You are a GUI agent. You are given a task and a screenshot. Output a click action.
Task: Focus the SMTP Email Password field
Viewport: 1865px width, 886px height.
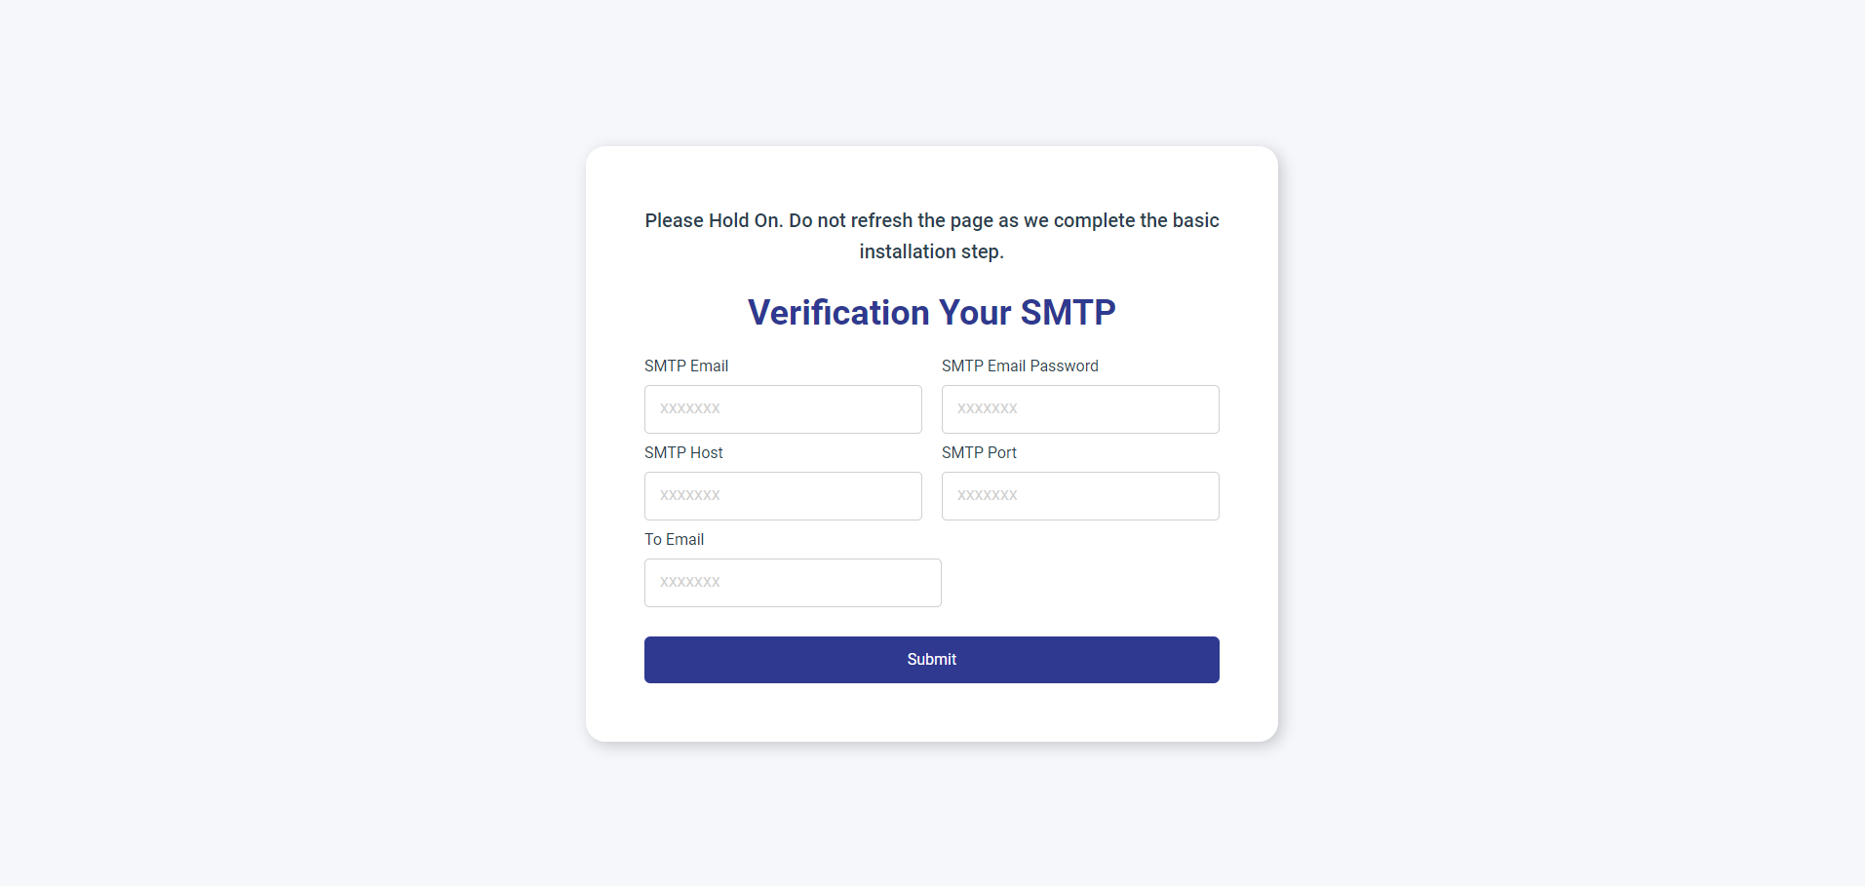coord(1080,409)
